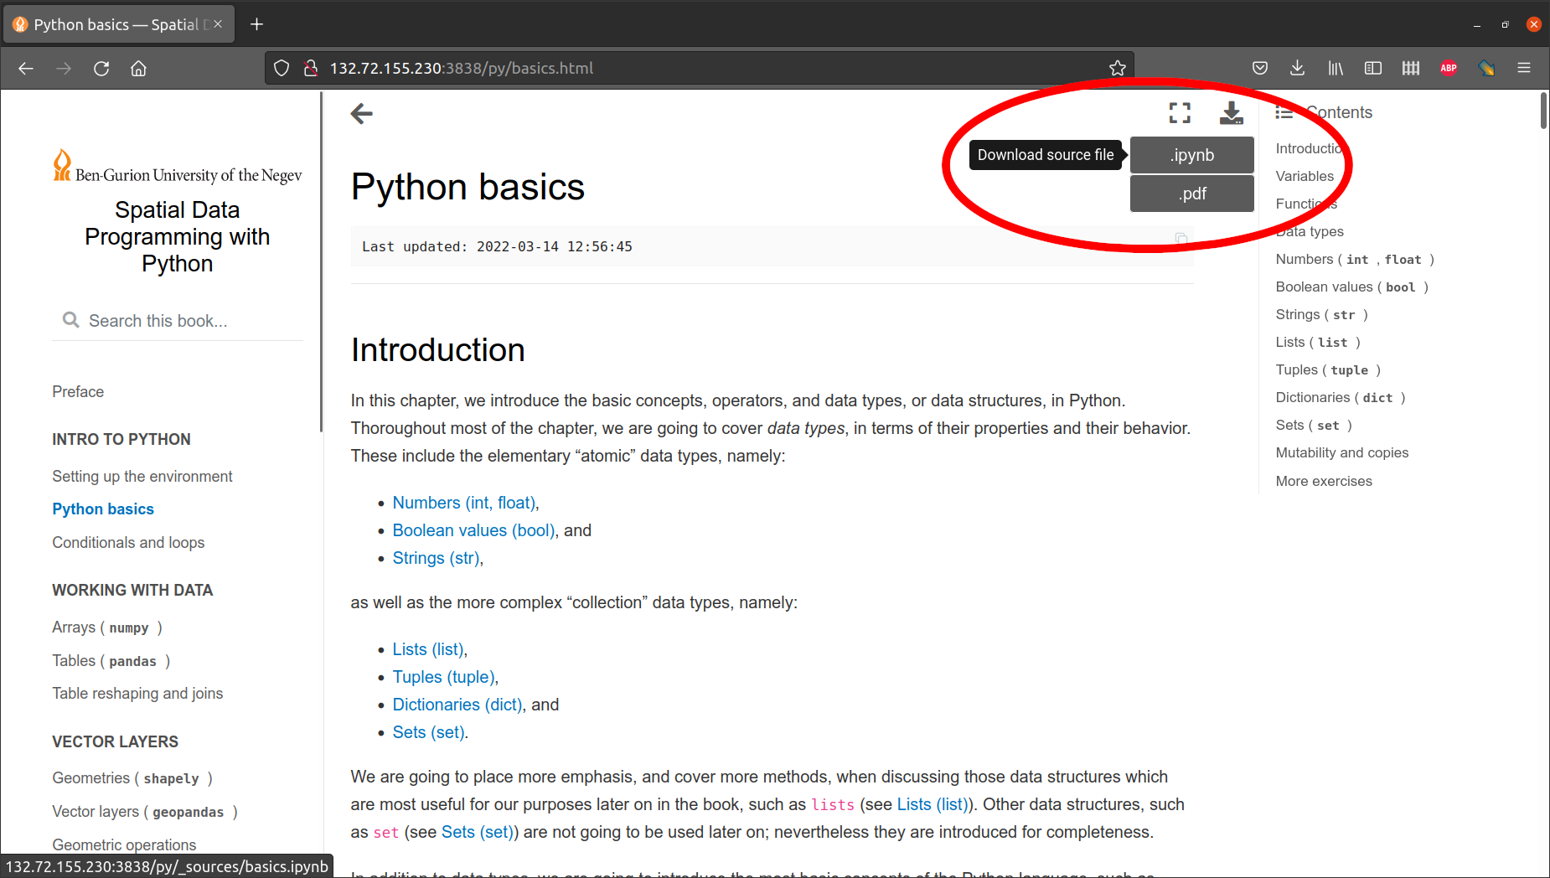Show the library bookmarks menu
Viewport: 1550px width, 878px height.
1335,69
